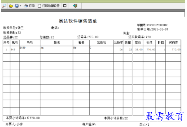The image size is (187, 127).
Task: Click the 打印 print button
Action: (x=29, y=6)
